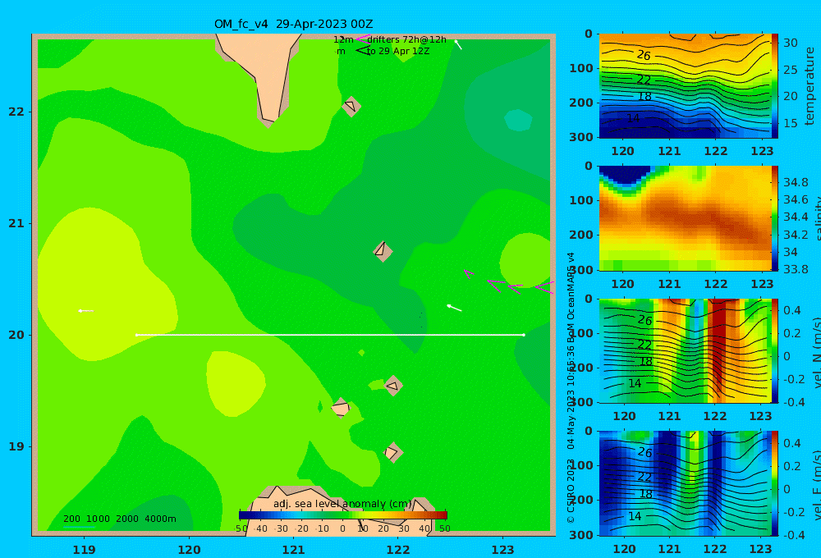Screen dimensions: 821x558
Task: Click the '200 1000 2000 4000m' depth legend
Action: pyautogui.click(x=119, y=519)
